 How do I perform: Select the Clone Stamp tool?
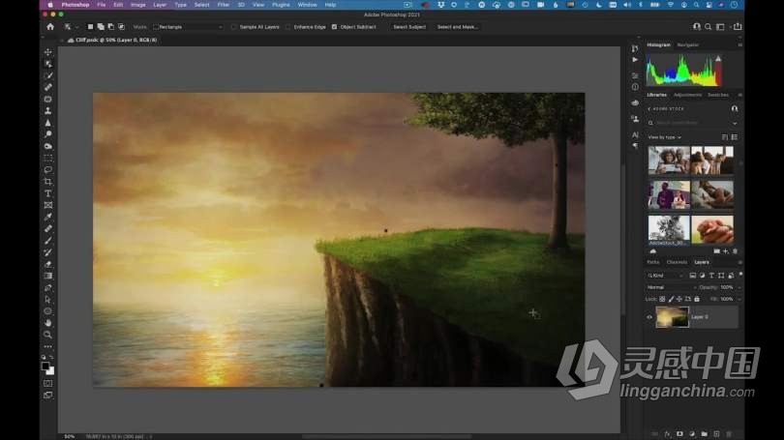coord(48,111)
